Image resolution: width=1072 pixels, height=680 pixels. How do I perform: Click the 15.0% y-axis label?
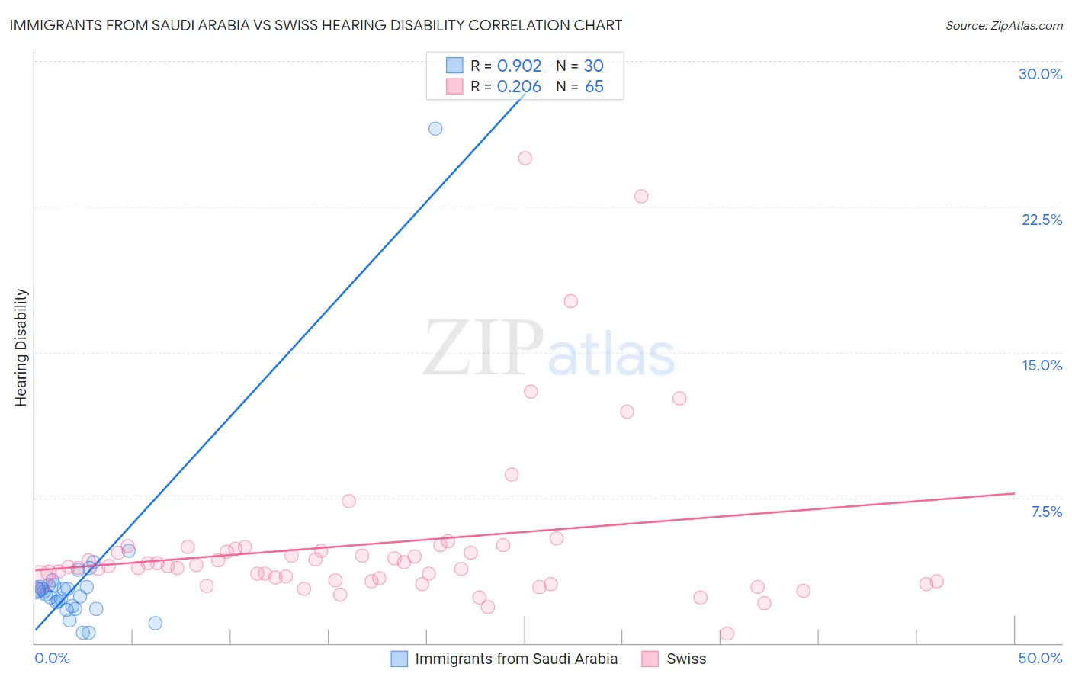pos(1042,365)
